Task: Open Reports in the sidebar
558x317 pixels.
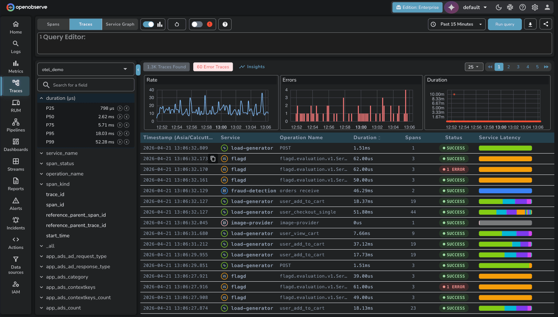Action: pos(15,184)
